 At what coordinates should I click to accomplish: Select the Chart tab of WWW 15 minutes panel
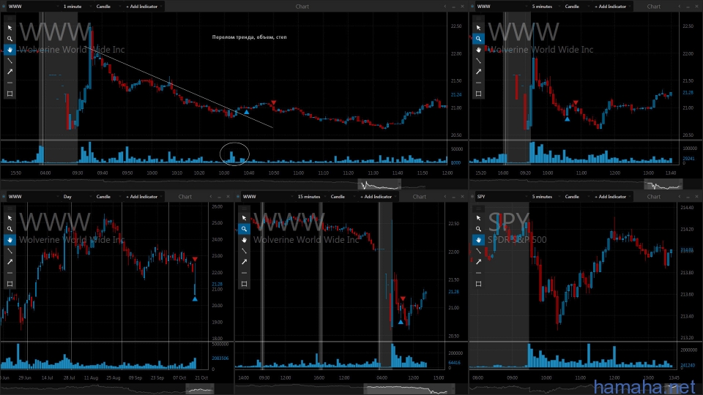point(419,197)
